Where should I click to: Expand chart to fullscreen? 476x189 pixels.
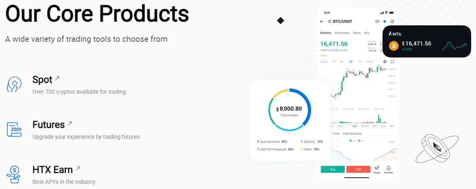(x=392, y=62)
